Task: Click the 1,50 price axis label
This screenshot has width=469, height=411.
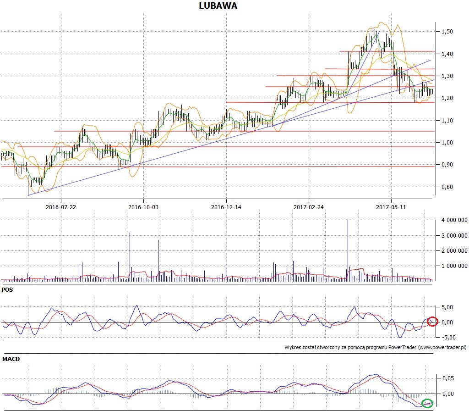Action: 447,32
